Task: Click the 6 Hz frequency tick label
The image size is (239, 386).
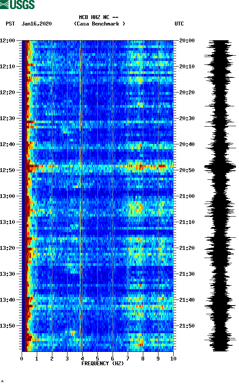Action: coord(113,359)
